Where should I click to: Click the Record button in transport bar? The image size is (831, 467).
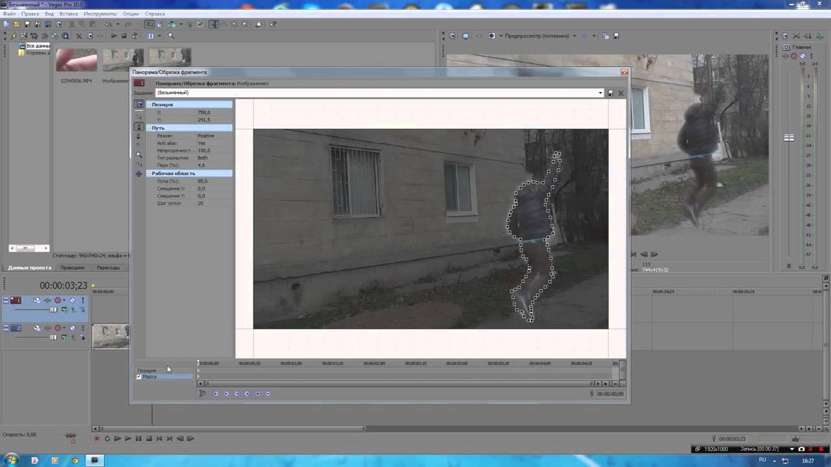97,438
